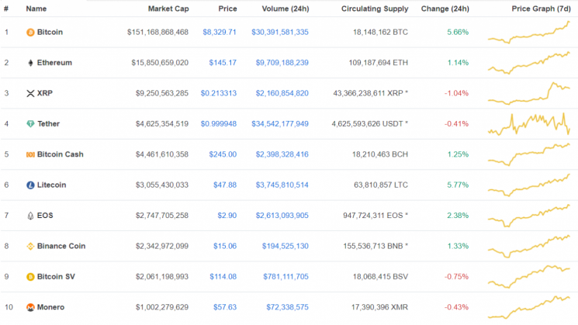
Task: Click Tether volume $34,542,177,949
Action: click(x=280, y=124)
